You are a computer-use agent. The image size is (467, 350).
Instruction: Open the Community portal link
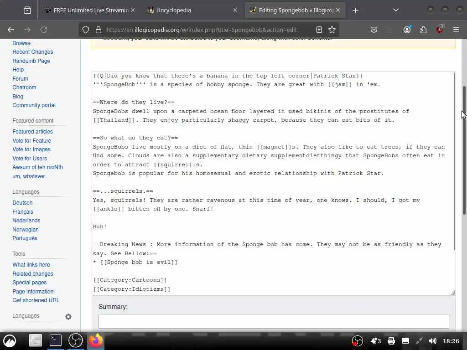pyautogui.click(x=34, y=105)
